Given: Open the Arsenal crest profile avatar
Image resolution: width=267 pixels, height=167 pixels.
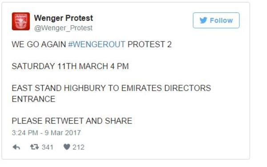Looking at the screenshot, I should [x=21, y=21].
